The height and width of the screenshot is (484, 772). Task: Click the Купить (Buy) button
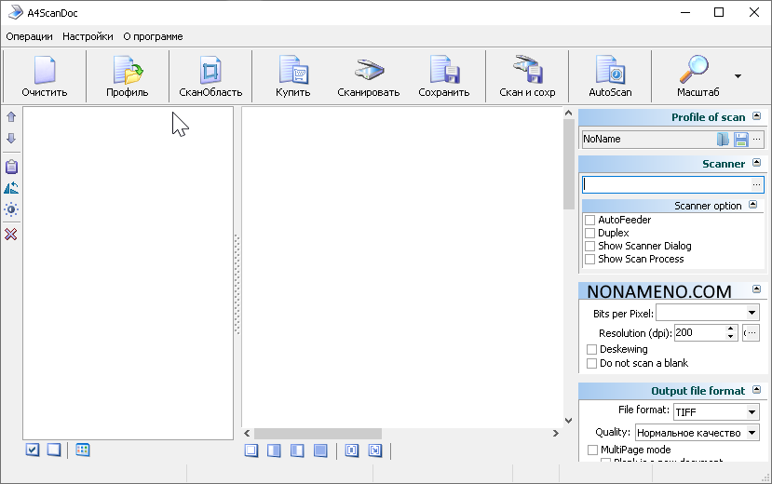tap(293, 72)
